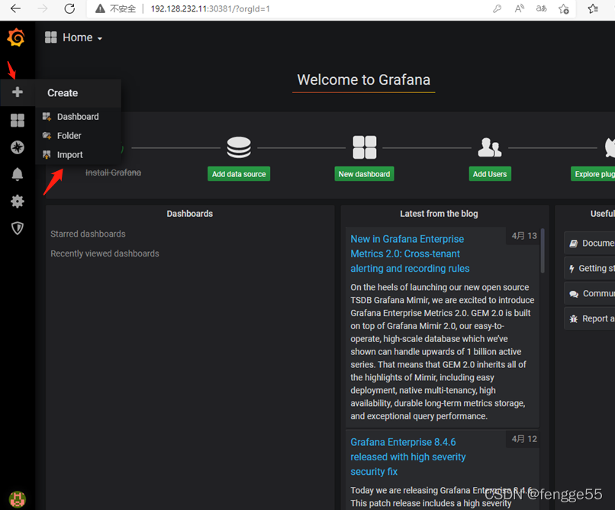The image size is (615, 510).
Task: Click the Welcome to Grafana title
Action: coord(364,80)
